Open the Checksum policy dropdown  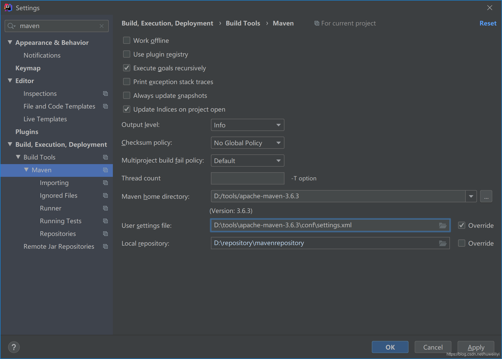(247, 143)
